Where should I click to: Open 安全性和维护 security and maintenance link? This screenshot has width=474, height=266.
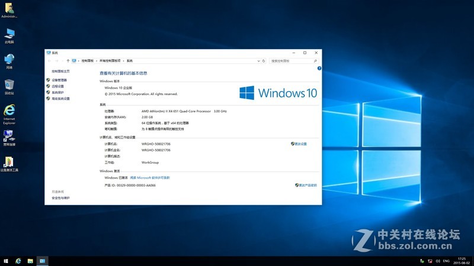[x=60, y=198]
